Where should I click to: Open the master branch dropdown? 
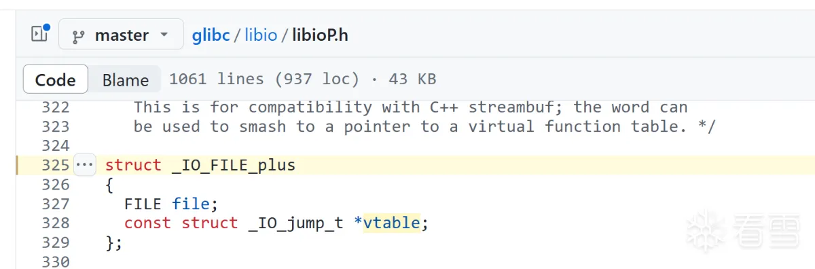121,35
